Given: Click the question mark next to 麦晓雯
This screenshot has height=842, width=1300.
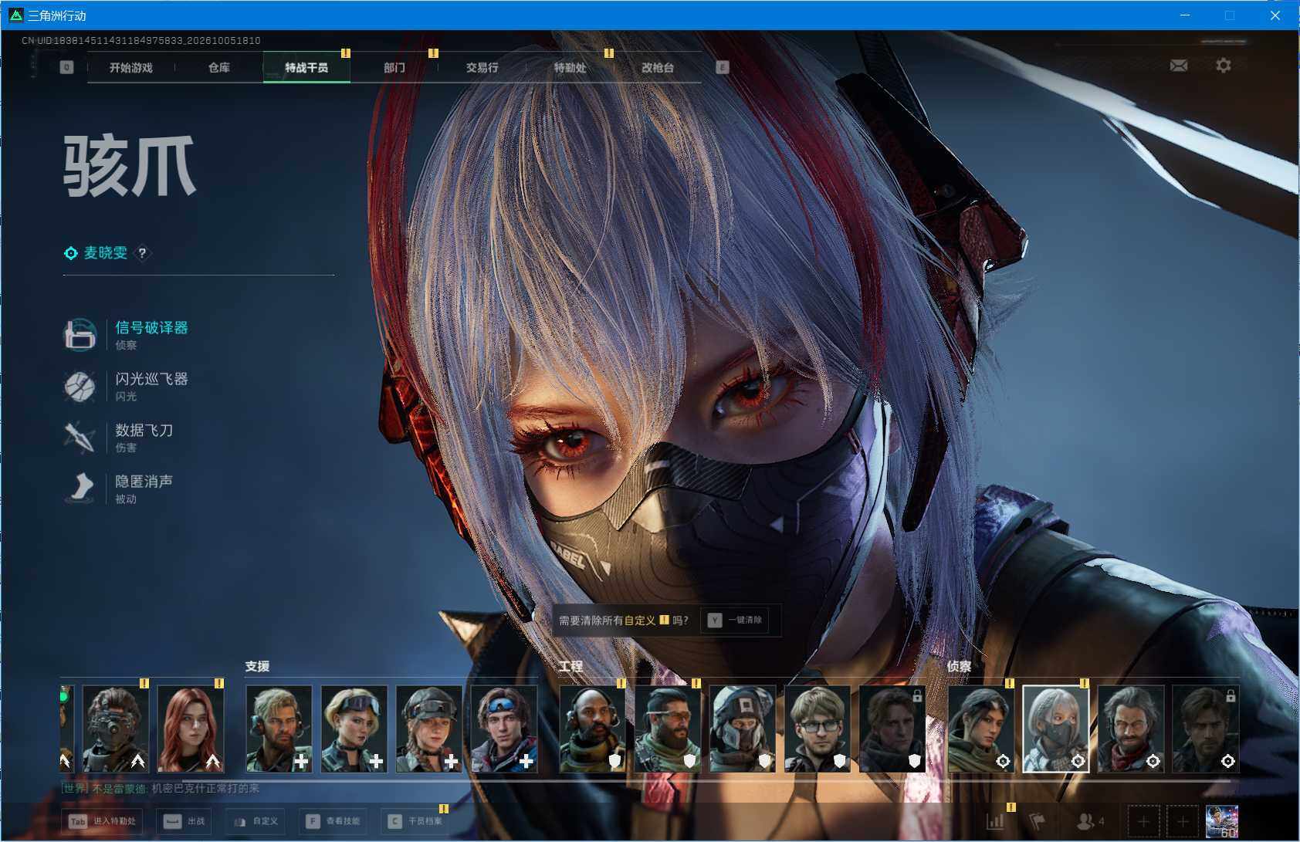Looking at the screenshot, I should click(142, 253).
